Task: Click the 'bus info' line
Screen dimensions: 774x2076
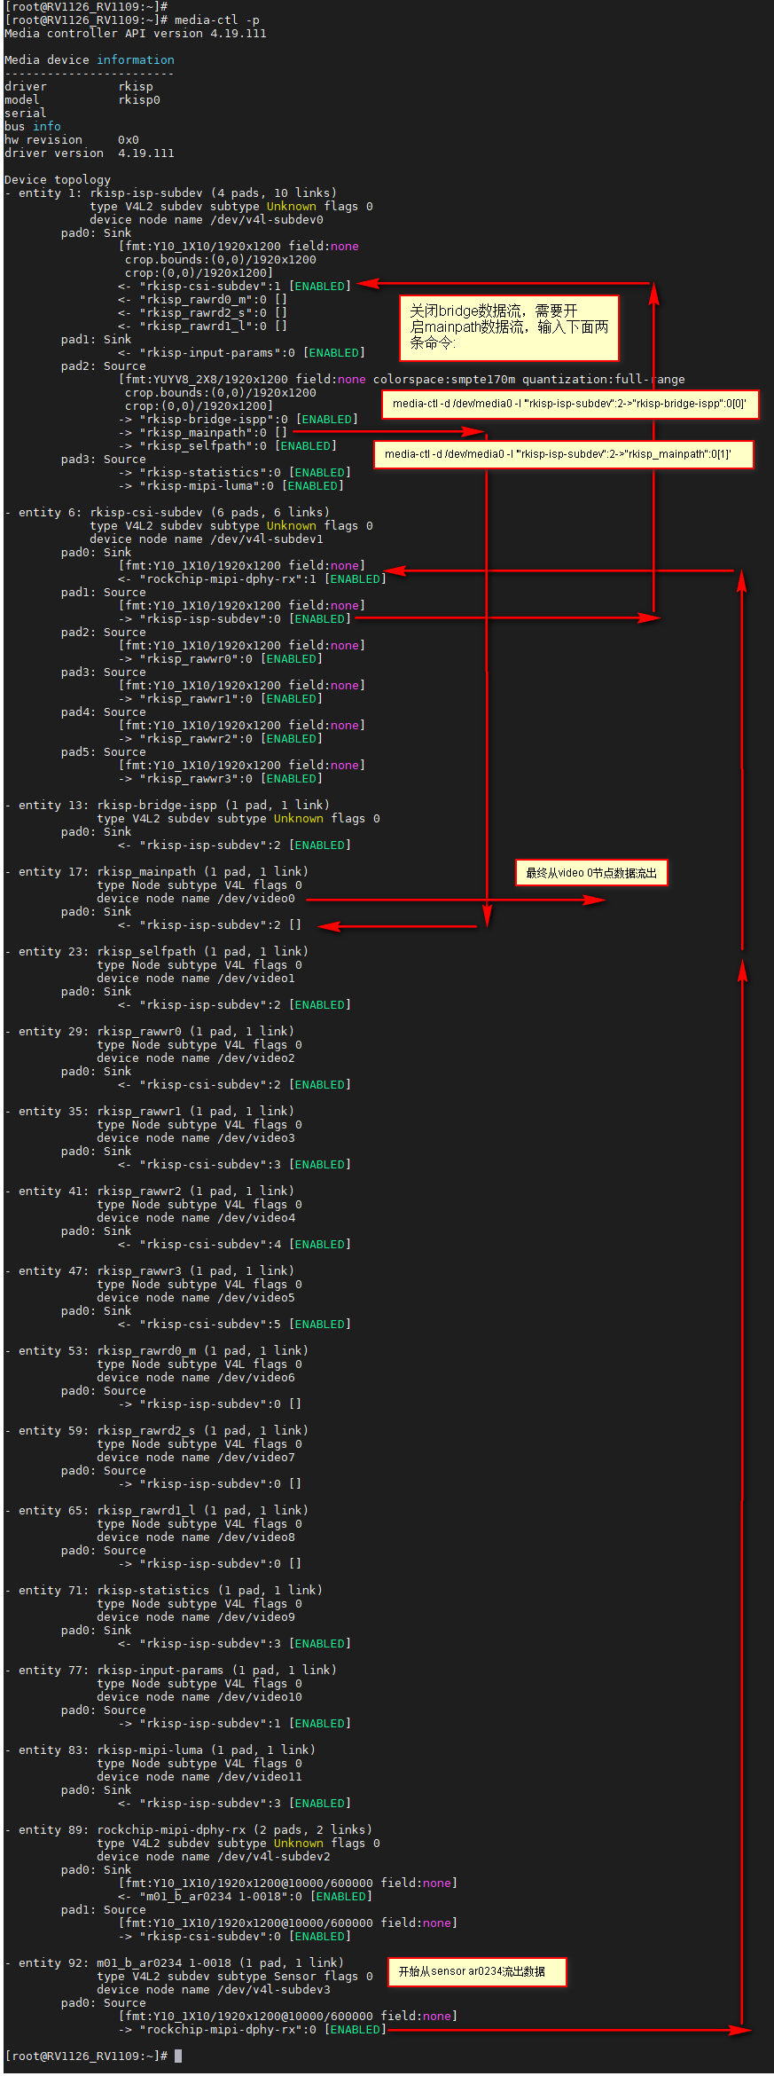Action: pyautogui.click(x=33, y=126)
